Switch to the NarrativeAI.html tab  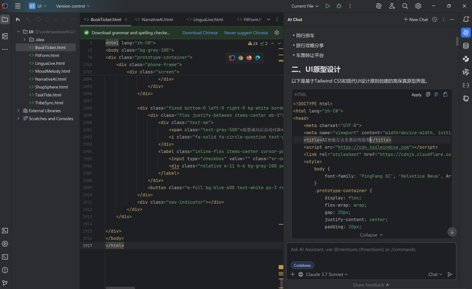(x=154, y=20)
